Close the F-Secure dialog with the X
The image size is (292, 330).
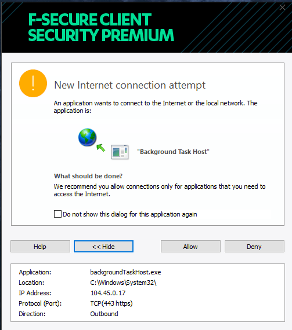click(x=282, y=8)
